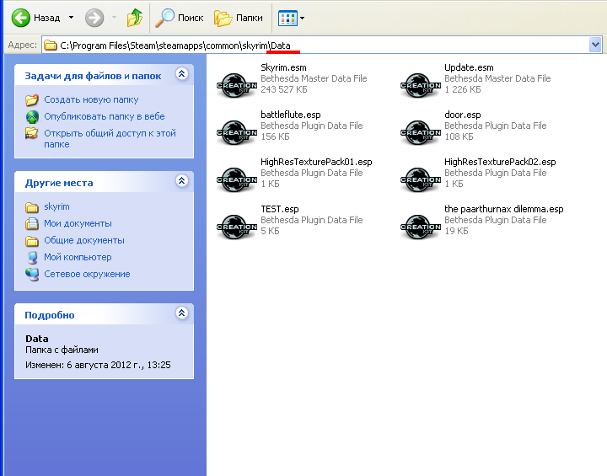Select the paarthurnax dilemma.esp icon

coord(421,227)
